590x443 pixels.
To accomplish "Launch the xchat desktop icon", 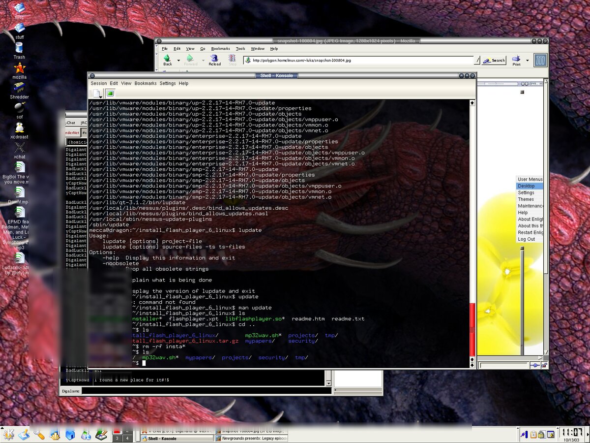I will (20, 147).
